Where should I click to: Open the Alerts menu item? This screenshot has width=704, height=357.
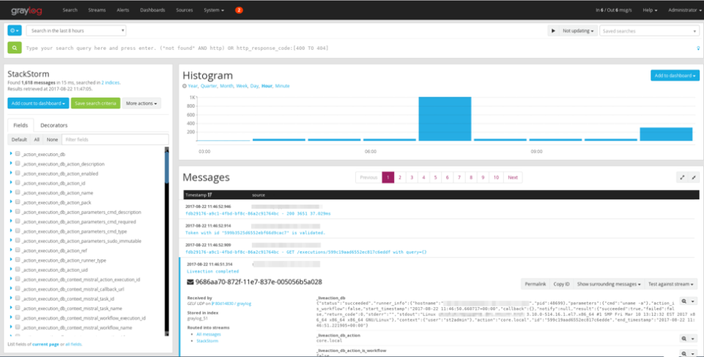pyautogui.click(x=122, y=10)
